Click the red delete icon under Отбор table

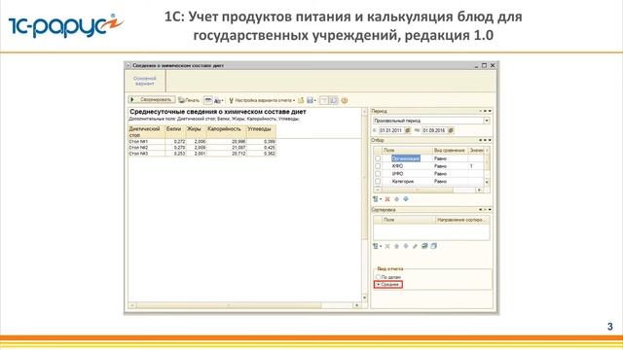pyautogui.click(x=387, y=198)
